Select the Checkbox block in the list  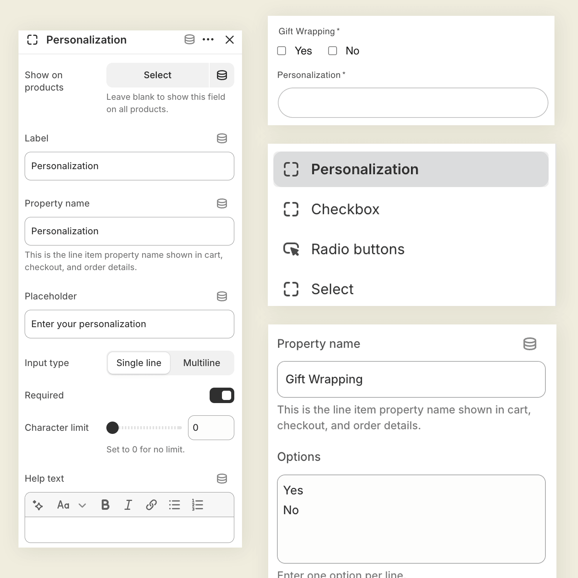[x=411, y=209]
